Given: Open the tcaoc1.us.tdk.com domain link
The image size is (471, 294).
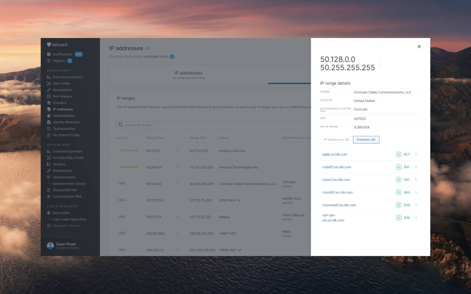Looking at the screenshot, I should (x=336, y=180).
